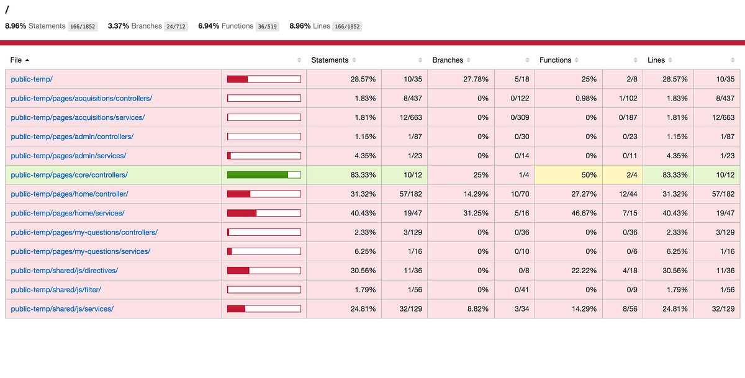Sort the Branches fraction column
The image size is (745, 378).
(526, 60)
